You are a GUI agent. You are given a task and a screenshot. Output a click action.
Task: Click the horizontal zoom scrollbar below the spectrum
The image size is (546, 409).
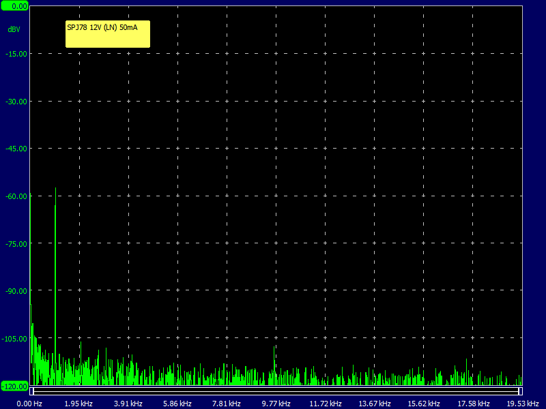click(276, 391)
